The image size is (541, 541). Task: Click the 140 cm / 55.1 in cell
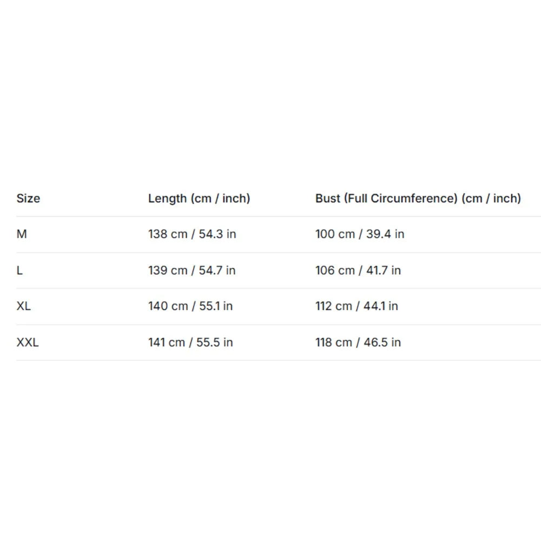point(190,306)
